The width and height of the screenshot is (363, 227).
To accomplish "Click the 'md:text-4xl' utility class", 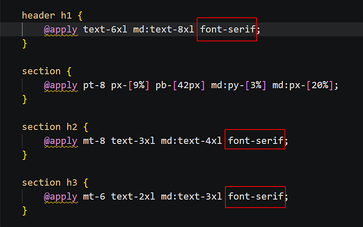I will click(x=192, y=141).
